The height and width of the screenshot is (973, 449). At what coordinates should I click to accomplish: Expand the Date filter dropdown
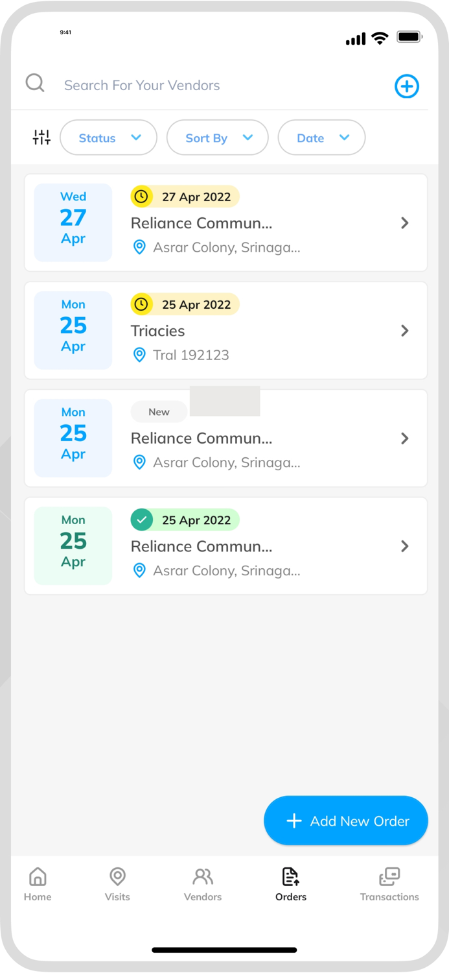tap(321, 138)
